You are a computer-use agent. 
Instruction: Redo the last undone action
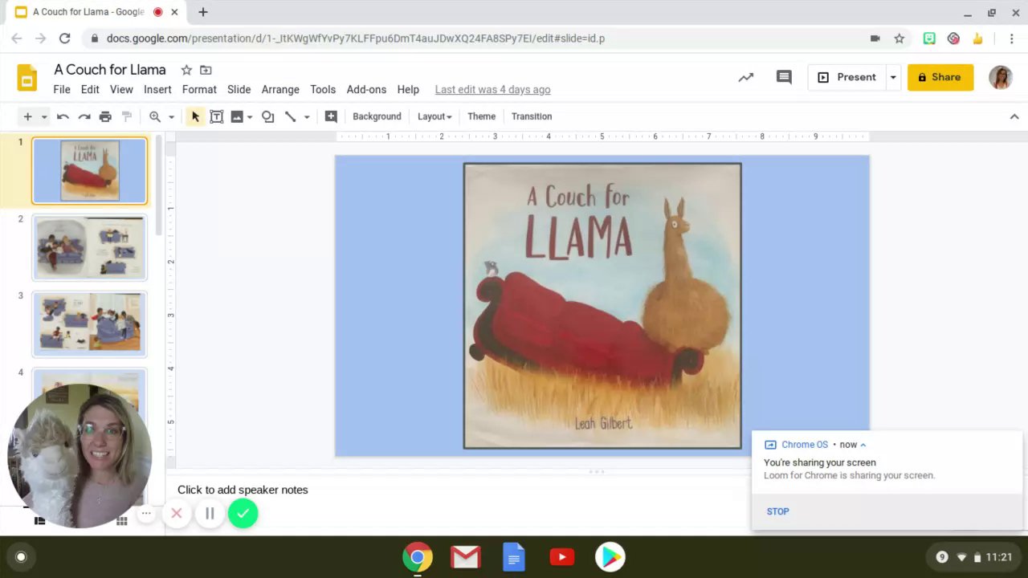[84, 116]
